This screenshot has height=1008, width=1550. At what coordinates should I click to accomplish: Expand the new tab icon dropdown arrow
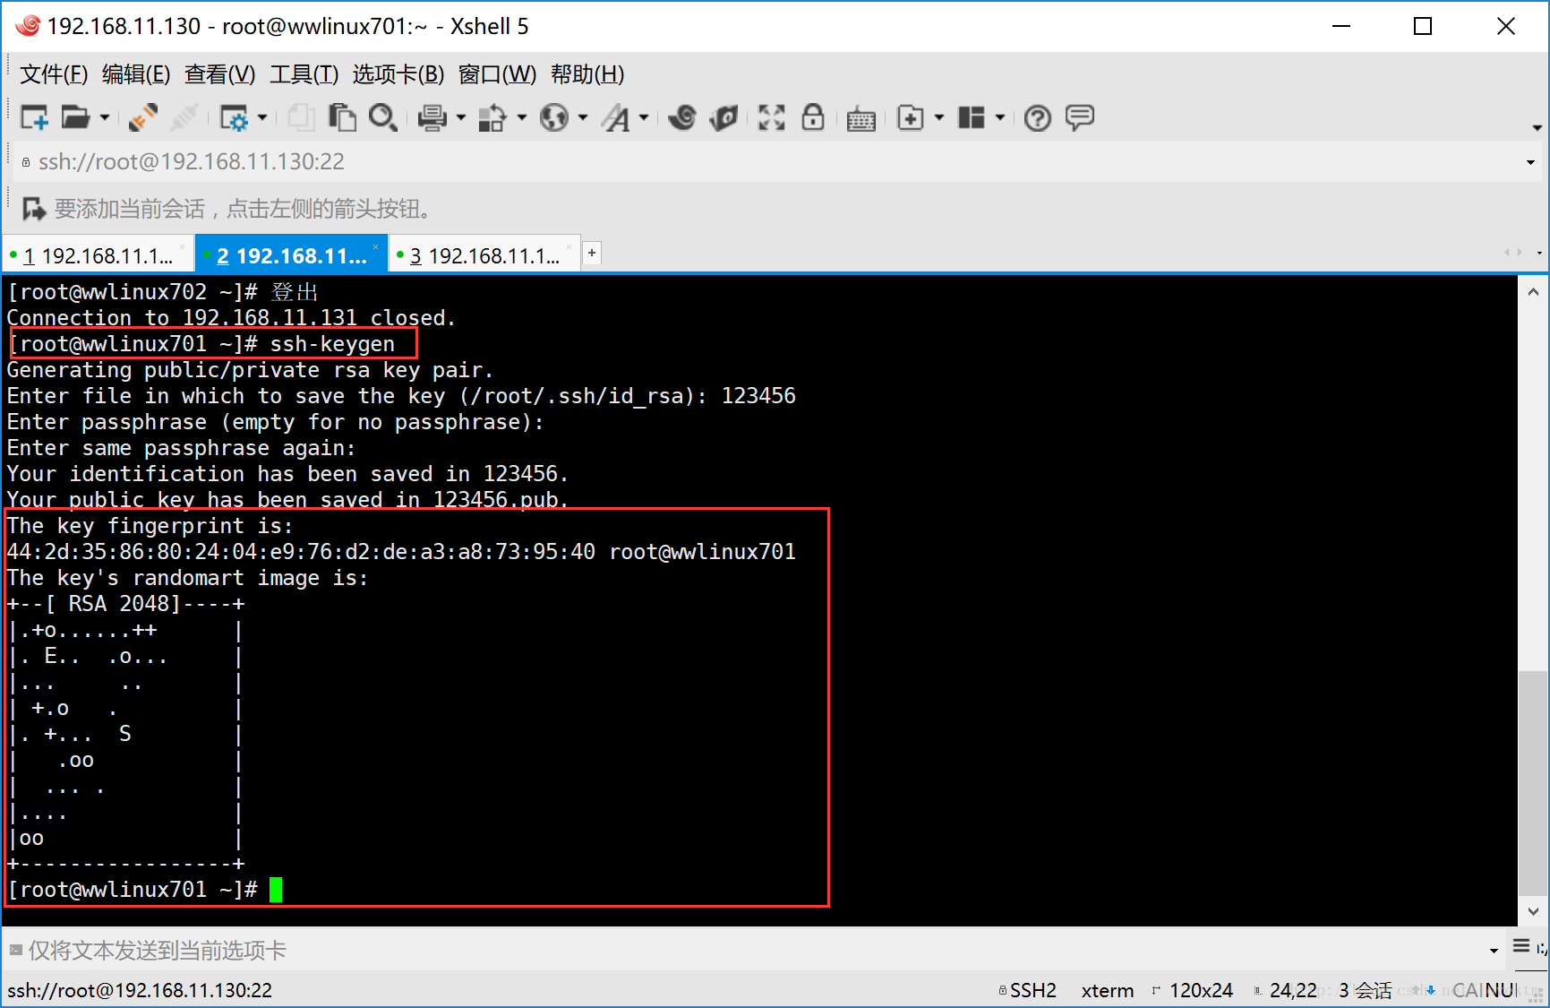[x=939, y=117]
